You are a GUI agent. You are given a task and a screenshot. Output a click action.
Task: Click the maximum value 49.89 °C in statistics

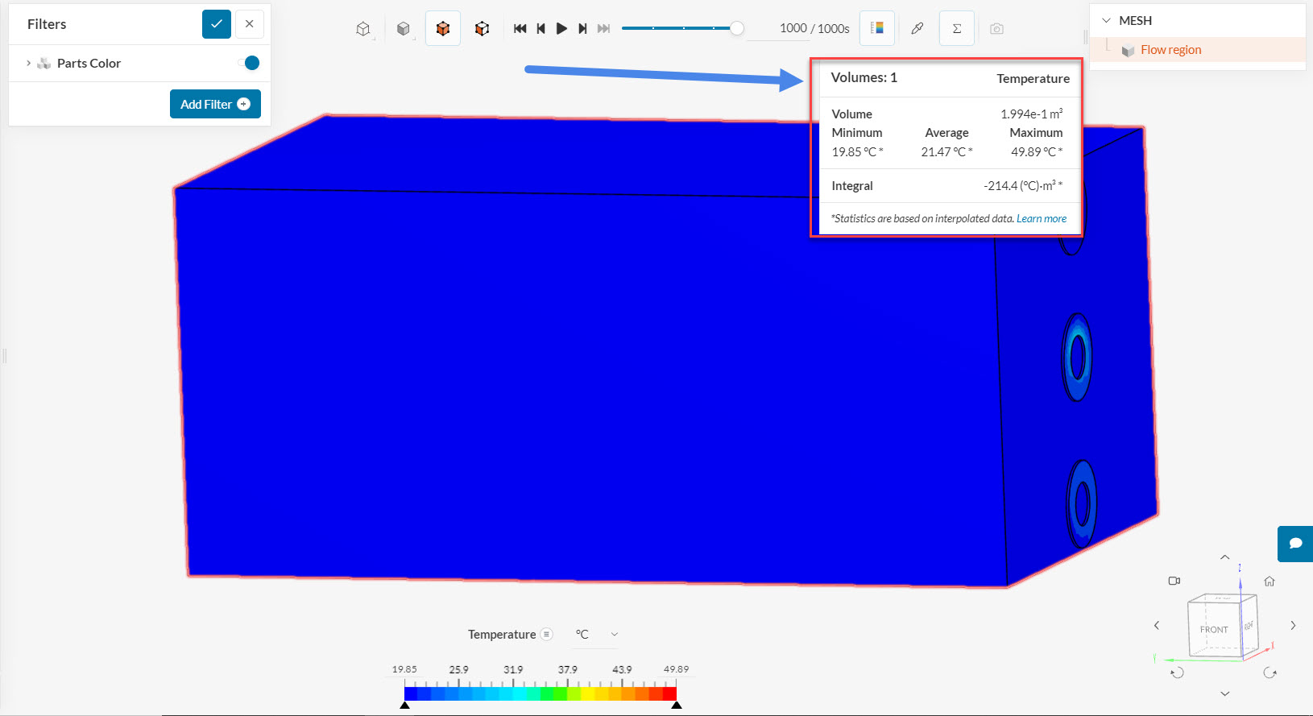click(1037, 151)
